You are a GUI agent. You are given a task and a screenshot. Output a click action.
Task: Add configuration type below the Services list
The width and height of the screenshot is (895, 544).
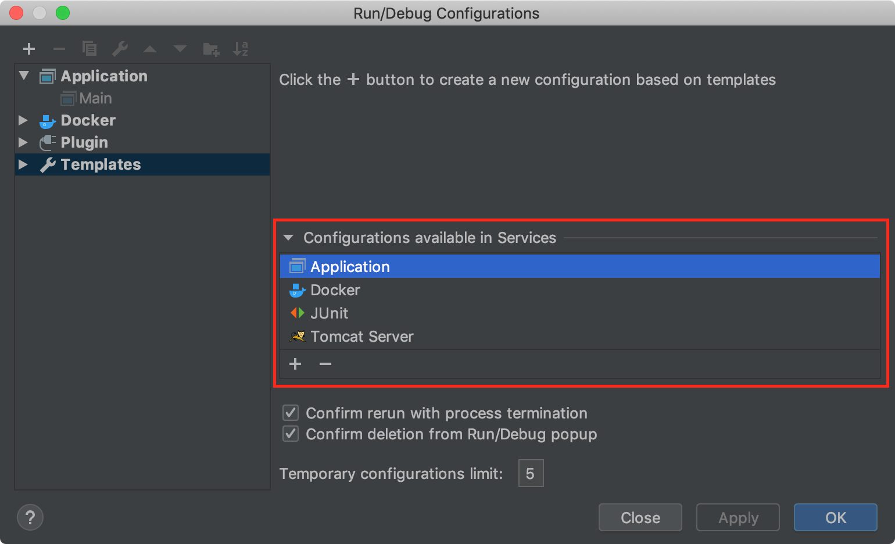(x=295, y=364)
